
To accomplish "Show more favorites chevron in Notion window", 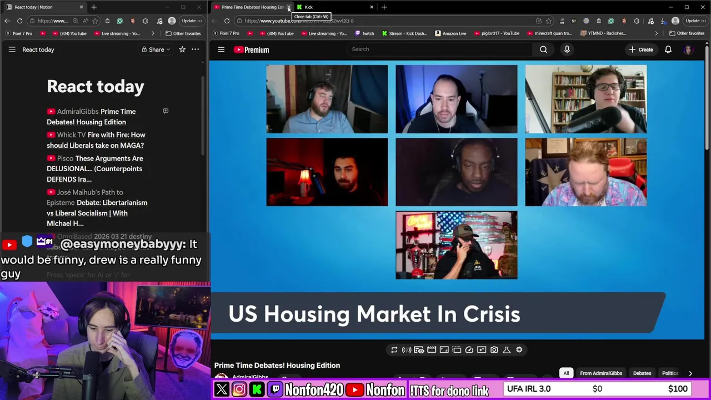I will pos(153,33).
